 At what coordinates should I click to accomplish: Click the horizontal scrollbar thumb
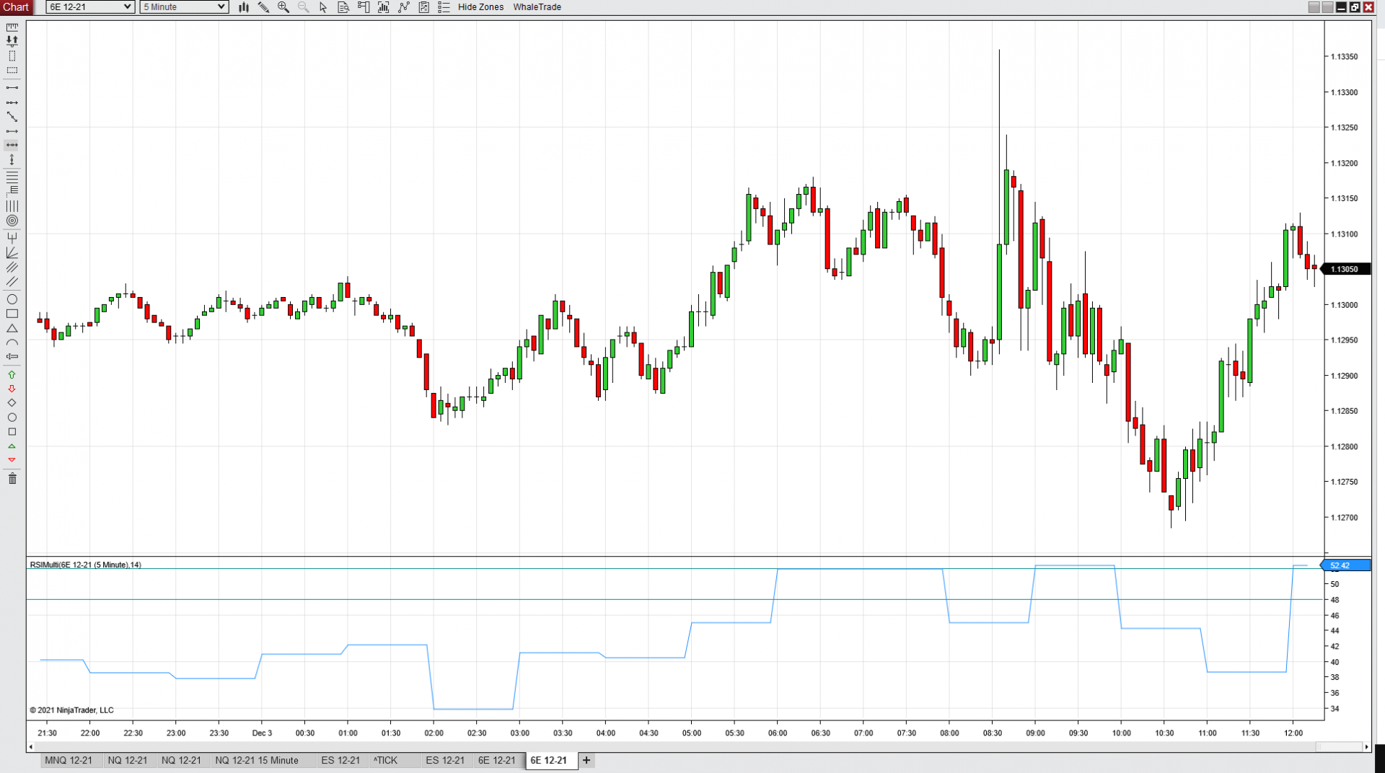pyautogui.click(x=1339, y=747)
